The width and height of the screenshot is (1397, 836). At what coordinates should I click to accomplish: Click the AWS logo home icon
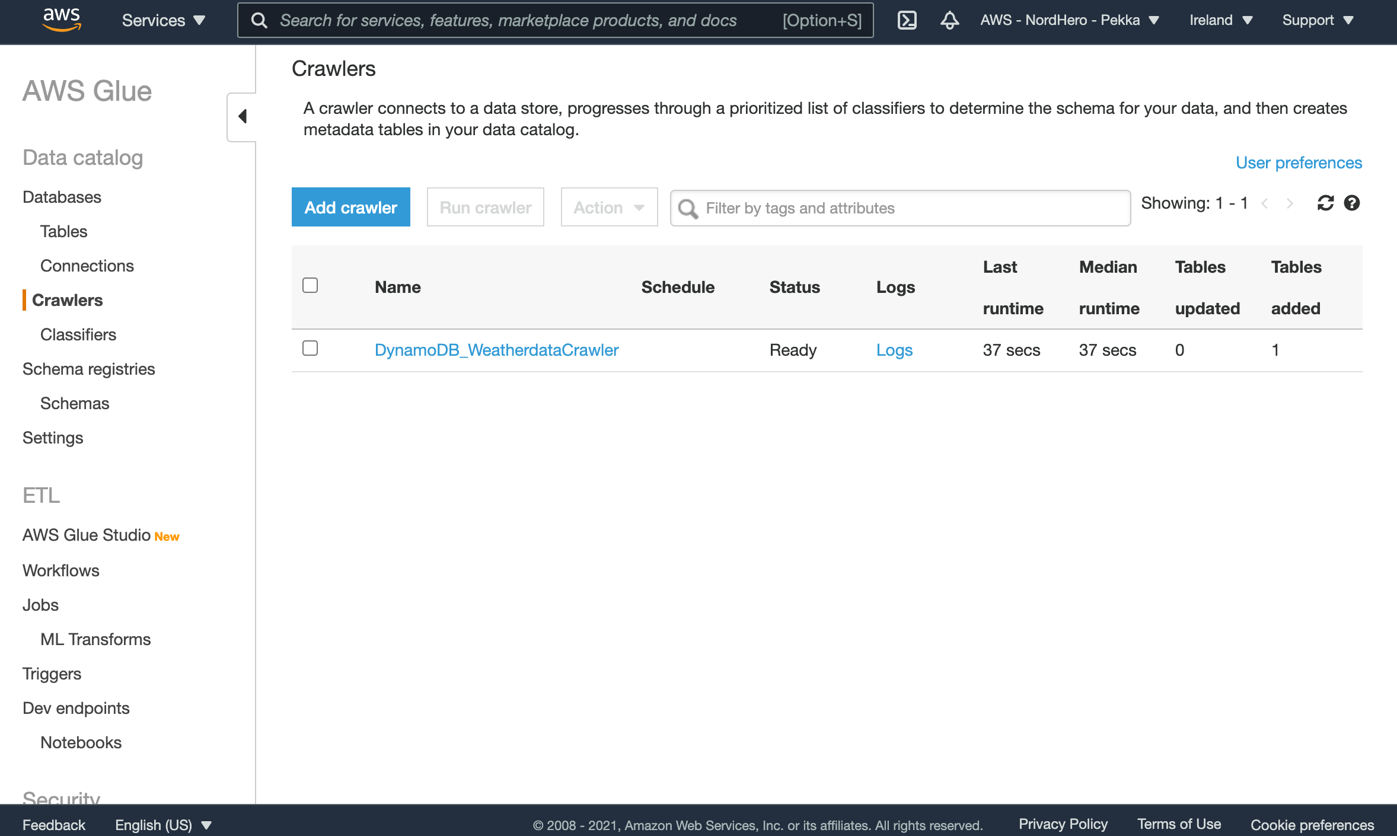[x=62, y=20]
